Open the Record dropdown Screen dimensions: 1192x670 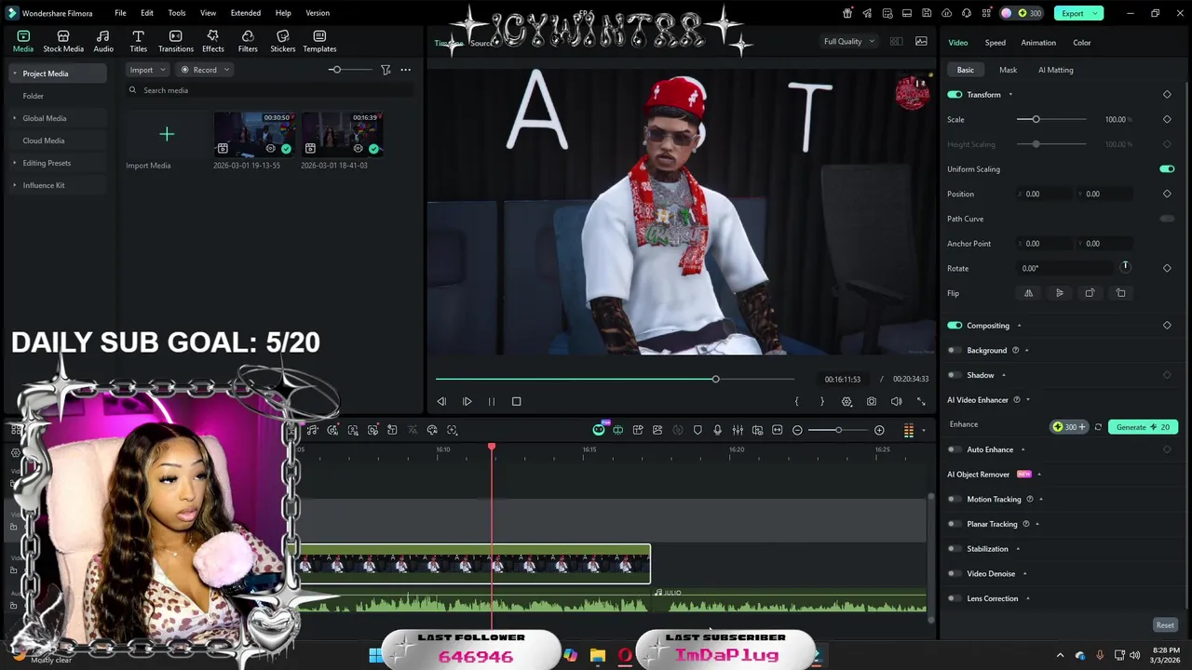[204, 70]
